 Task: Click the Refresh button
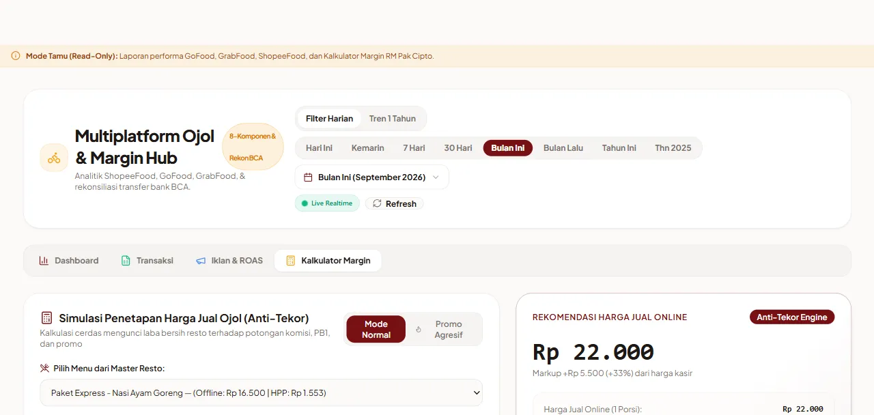(x=395, y=203)
